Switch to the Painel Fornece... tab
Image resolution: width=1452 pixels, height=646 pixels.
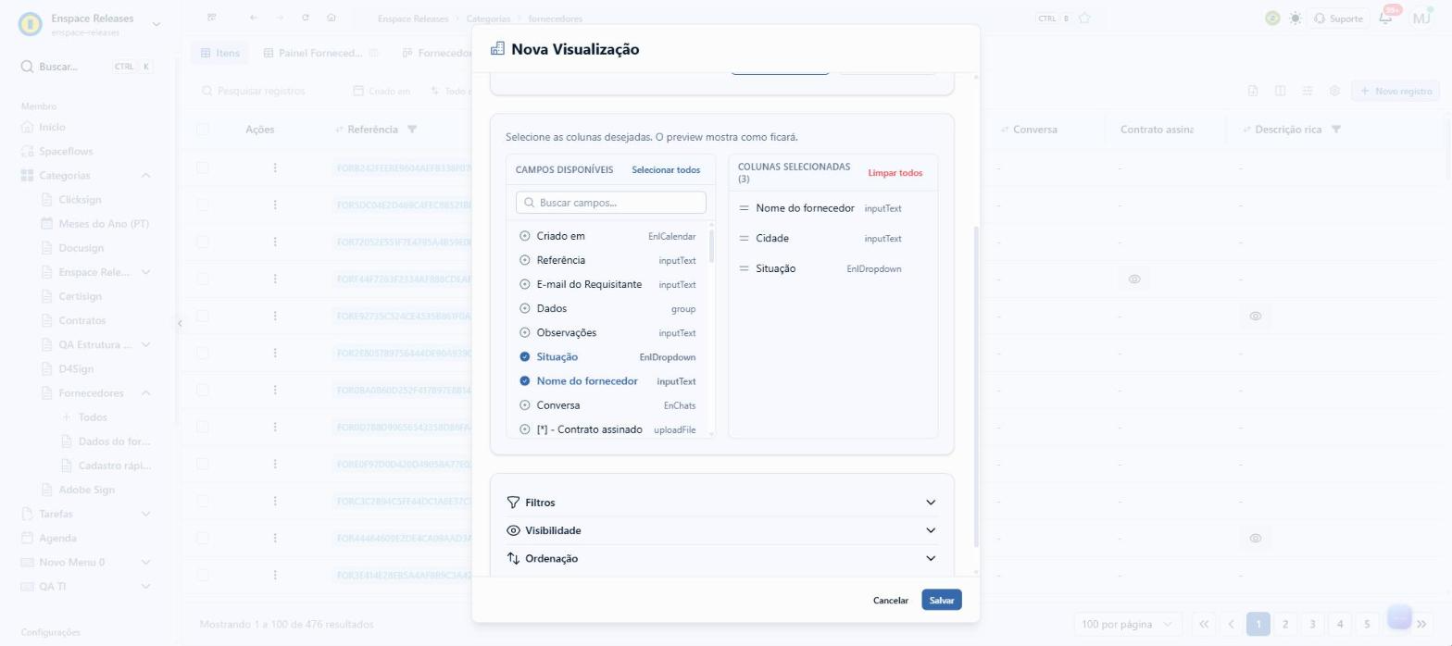pos(313,53)
